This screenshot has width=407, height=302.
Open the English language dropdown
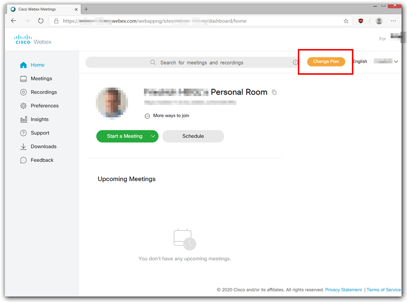coord(359,61)
